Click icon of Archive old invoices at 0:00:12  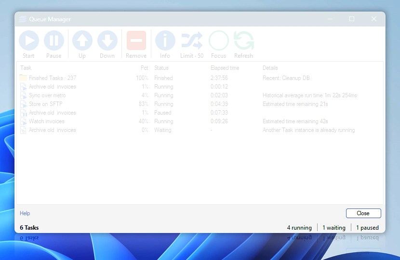[23, 87]
